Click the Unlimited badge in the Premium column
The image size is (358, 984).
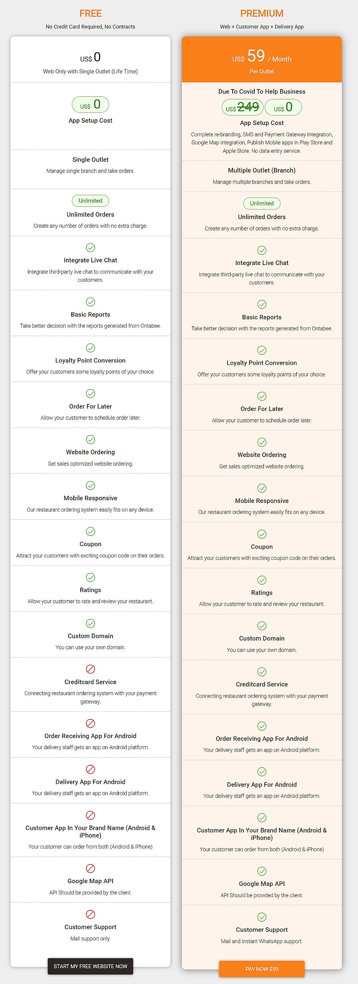pos(262,203)
